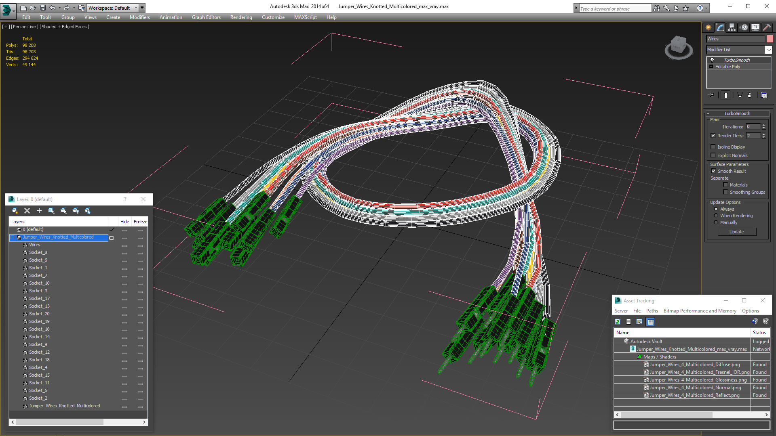Viewport: 776px width, 436px height.
Task: Open the Workspace Default dropdown
Action: coord(113,8)
